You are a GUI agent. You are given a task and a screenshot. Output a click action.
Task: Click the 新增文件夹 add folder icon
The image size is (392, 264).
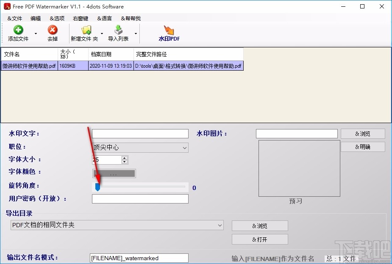(86, 30)
